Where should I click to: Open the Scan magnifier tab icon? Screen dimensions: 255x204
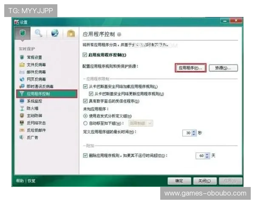(x=39, y=33)
